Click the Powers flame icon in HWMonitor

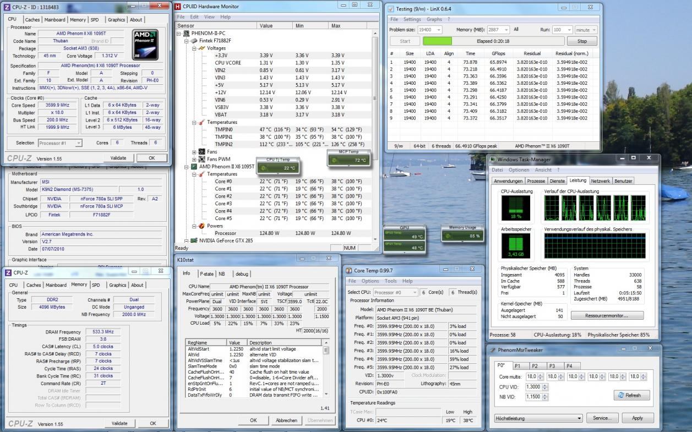(201, 226)
